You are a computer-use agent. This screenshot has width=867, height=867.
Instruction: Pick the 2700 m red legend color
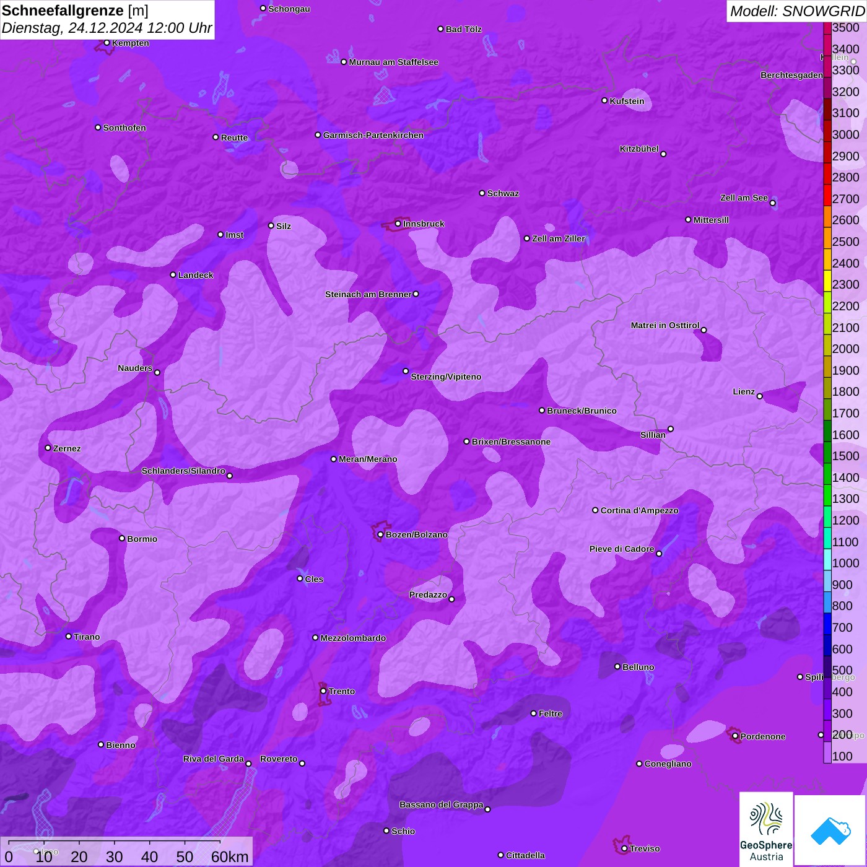pyautogui.click(x=827, y=194)
